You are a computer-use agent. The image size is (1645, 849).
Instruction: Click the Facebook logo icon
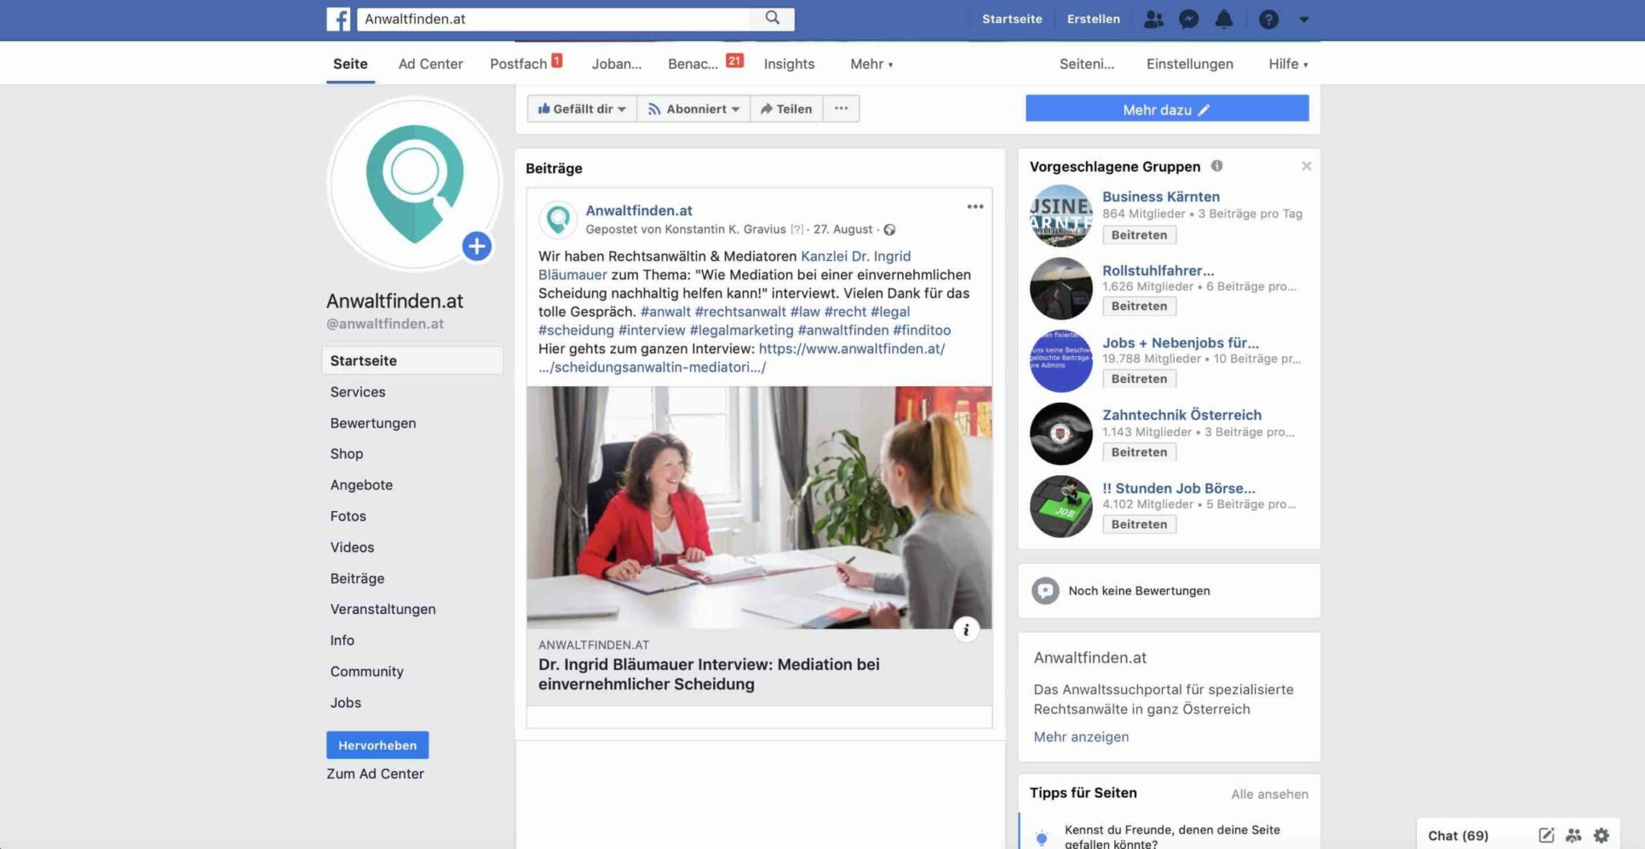point(338,18)
